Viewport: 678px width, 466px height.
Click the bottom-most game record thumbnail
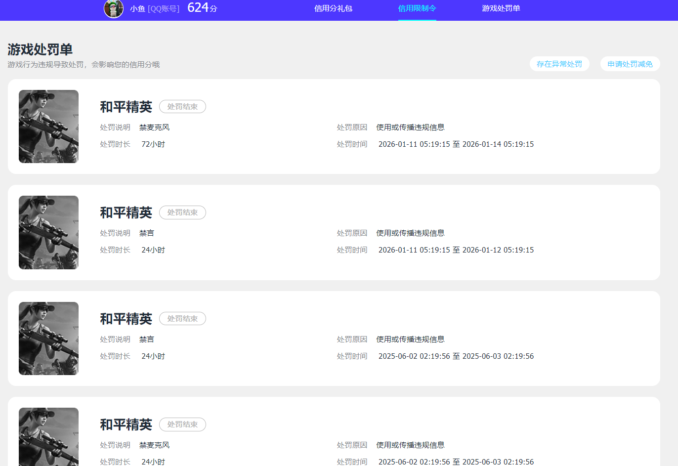point(48,437)
